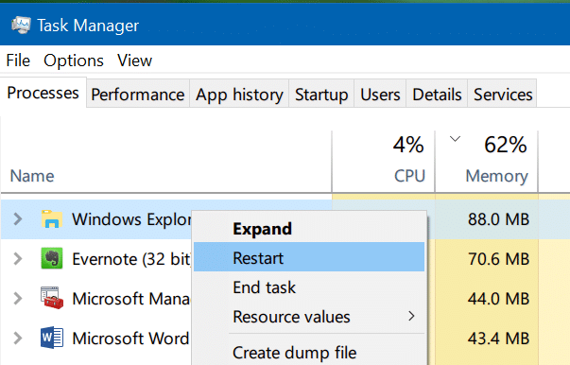Open the Options menu

coord(74,60)
